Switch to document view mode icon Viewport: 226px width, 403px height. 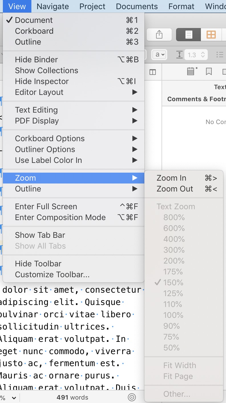[x=188, y=35]
